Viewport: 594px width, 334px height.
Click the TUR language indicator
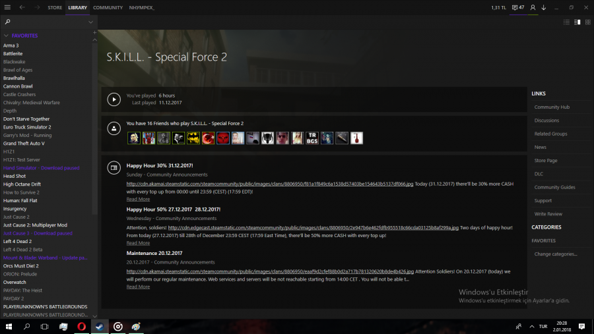[x=543, y=327]
